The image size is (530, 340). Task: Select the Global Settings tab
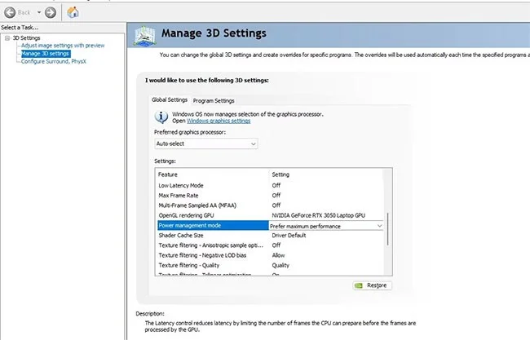(x=170, y=100)
